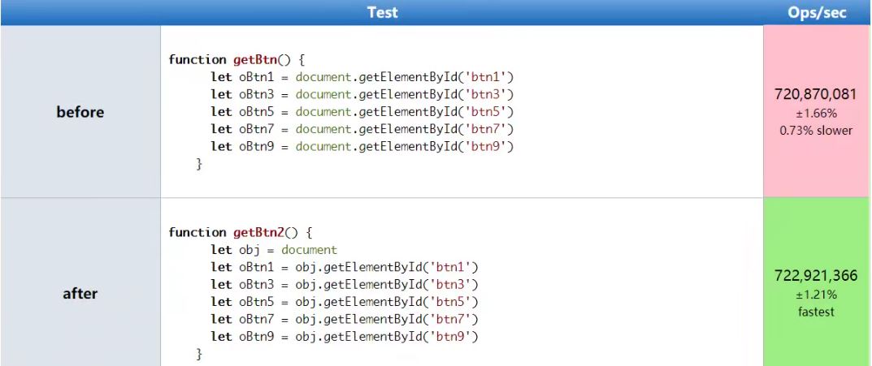
Task: Click the 722,921,366 result value
Action: tap(816, 275)
